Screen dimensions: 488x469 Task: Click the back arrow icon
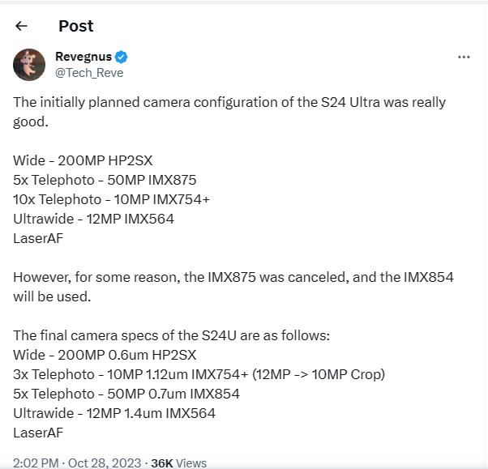22,26
